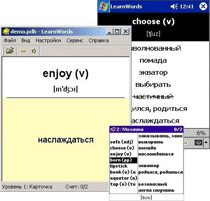
Task: Choose the answer выбирать
Action: pos(153,84)
